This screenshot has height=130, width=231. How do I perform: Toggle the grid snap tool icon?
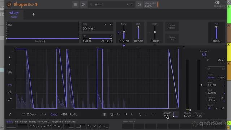click(x=10, y=72)
